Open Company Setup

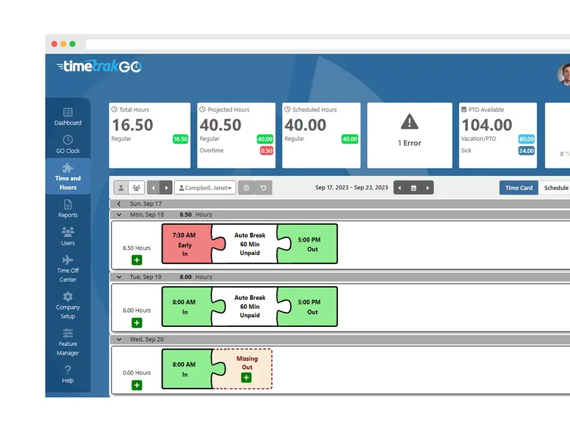tap(67, 307)
